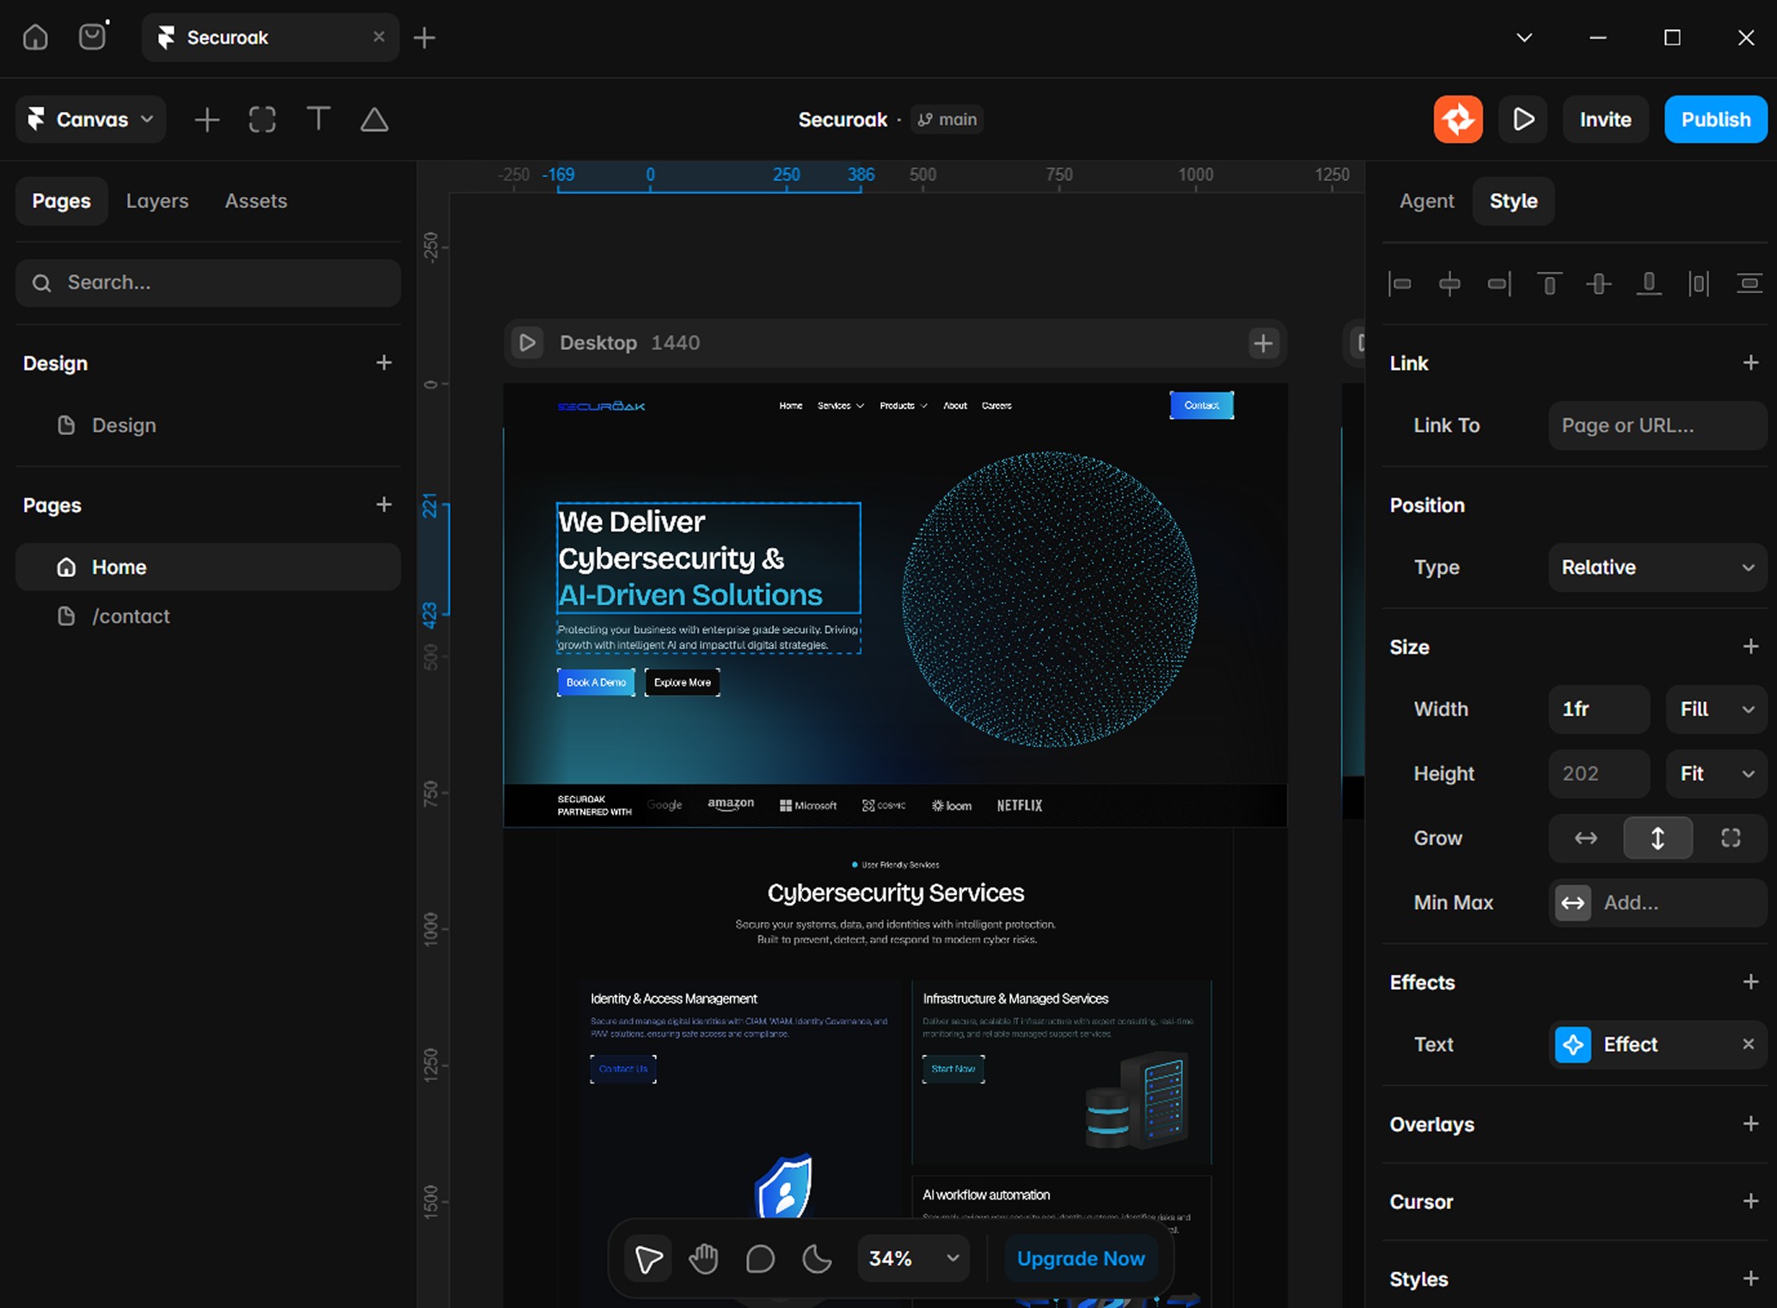Switch to the Assets tab

tap(256, 201)
